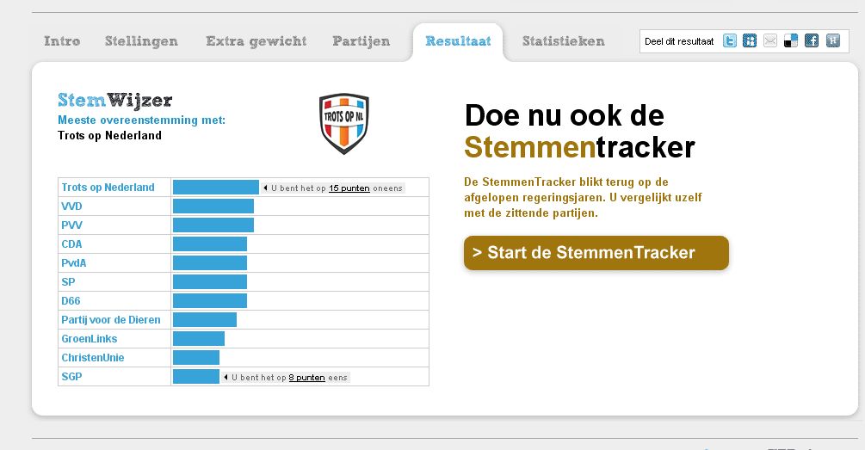Click the GroenLinks result bar
Image resolution: width=865 pixels, height=450 pixels.
click(199, 339)
